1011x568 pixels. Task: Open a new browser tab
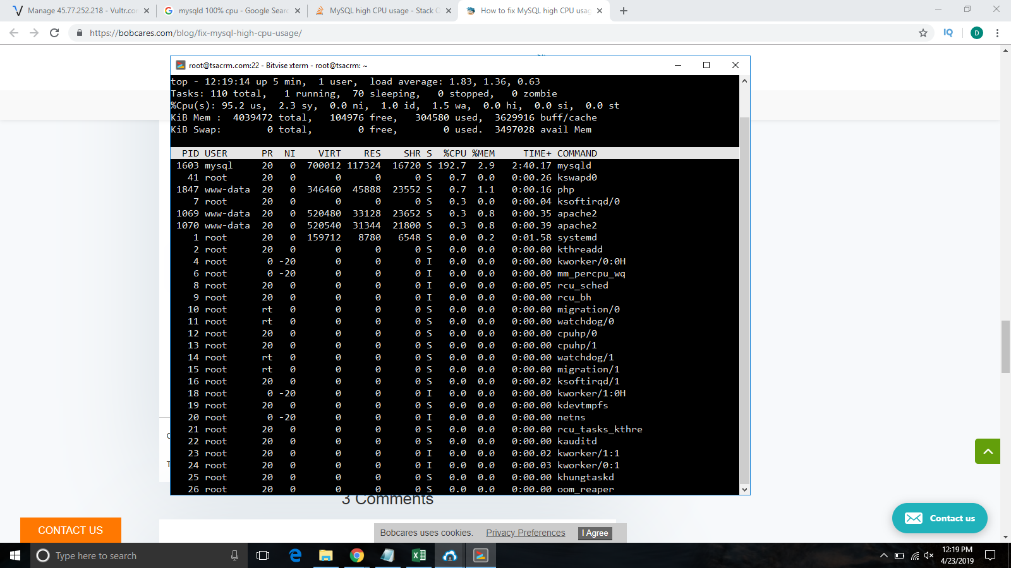click(x=624, y=11)
